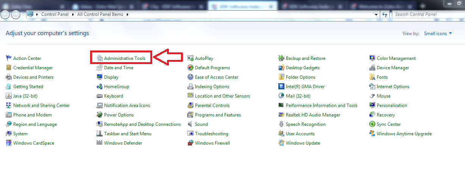
Task: Open the Action Center flag icon
Action: [x=9, y=58]
